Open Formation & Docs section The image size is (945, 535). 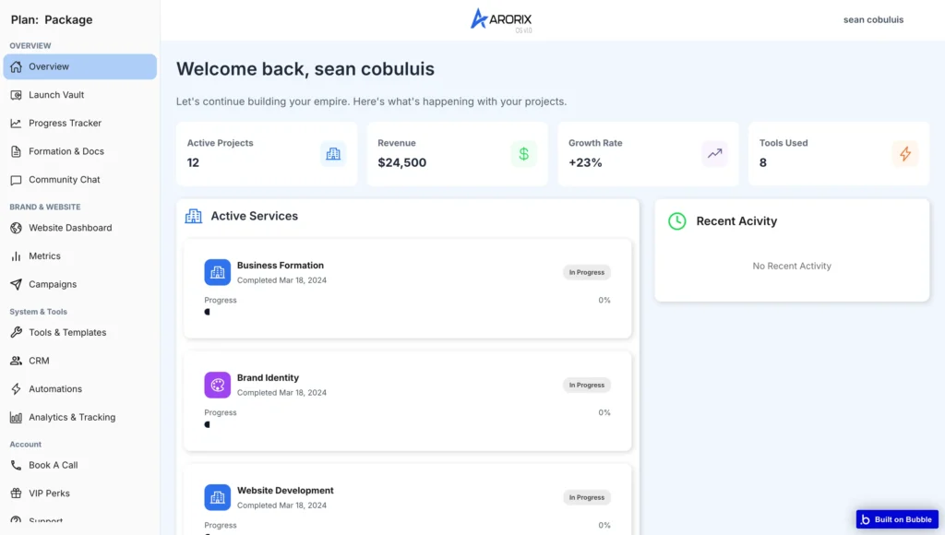pos(80,152)
